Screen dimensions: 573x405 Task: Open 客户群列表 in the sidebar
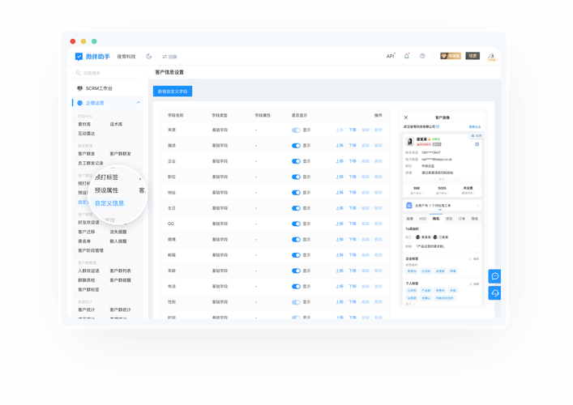[x=120, y=271]
